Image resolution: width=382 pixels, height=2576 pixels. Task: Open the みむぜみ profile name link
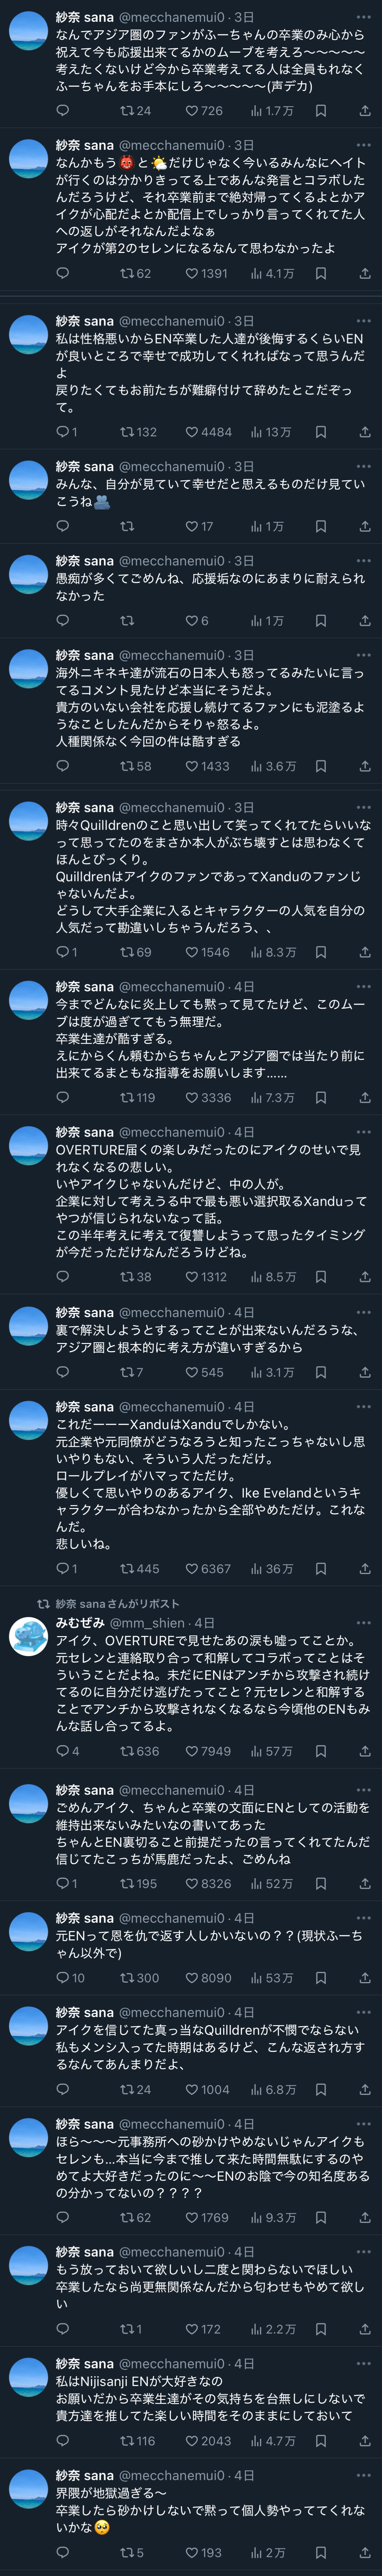[x=80, y=1623]
